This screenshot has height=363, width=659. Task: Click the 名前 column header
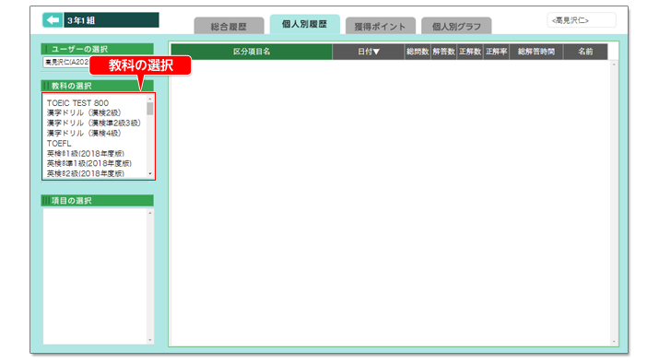(x=585, y=52)
